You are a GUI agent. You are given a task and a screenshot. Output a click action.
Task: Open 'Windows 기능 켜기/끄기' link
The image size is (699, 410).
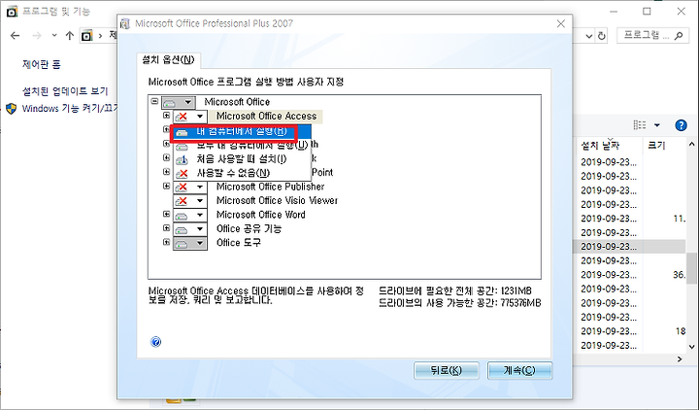(x=69, y=108)
